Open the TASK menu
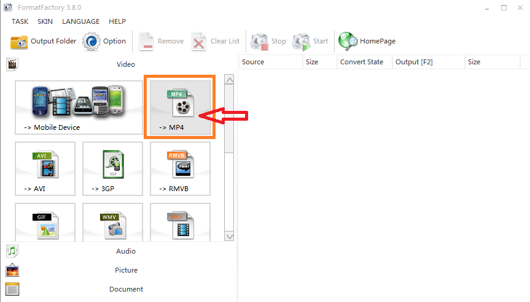The height and width of the screenshot is (302, 530). 20,21
